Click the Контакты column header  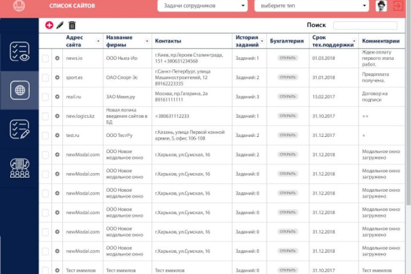point(168,41)
